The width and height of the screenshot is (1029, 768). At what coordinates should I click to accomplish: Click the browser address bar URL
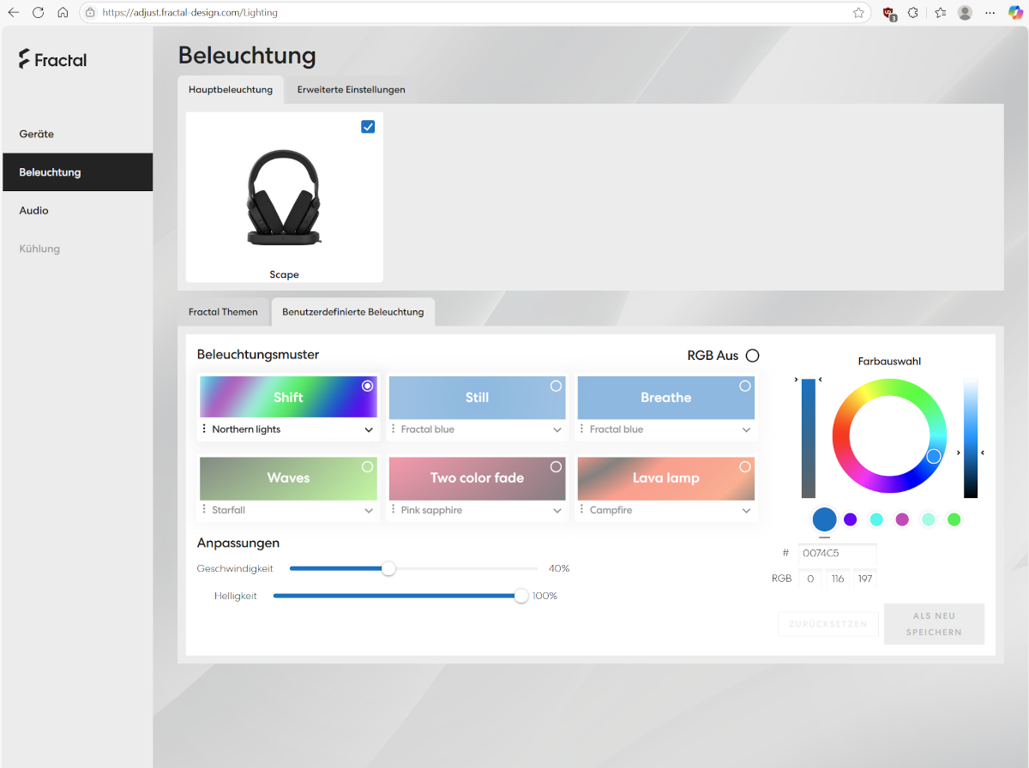190,13
